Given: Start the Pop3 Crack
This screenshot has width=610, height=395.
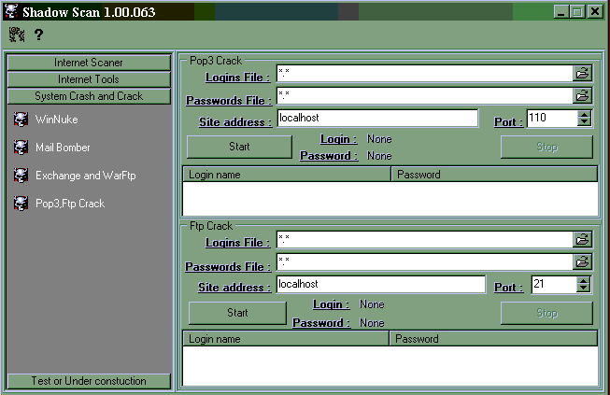Looking at the screenshot, I should point(239,147).
